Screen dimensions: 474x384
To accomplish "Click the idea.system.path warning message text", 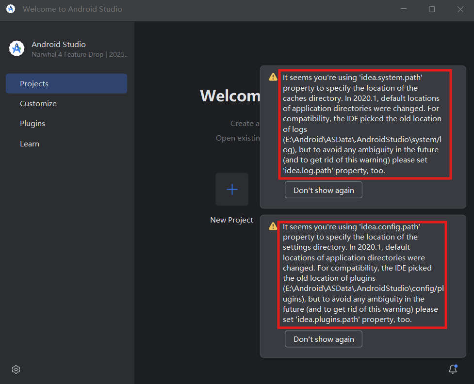I will (362, 124).
